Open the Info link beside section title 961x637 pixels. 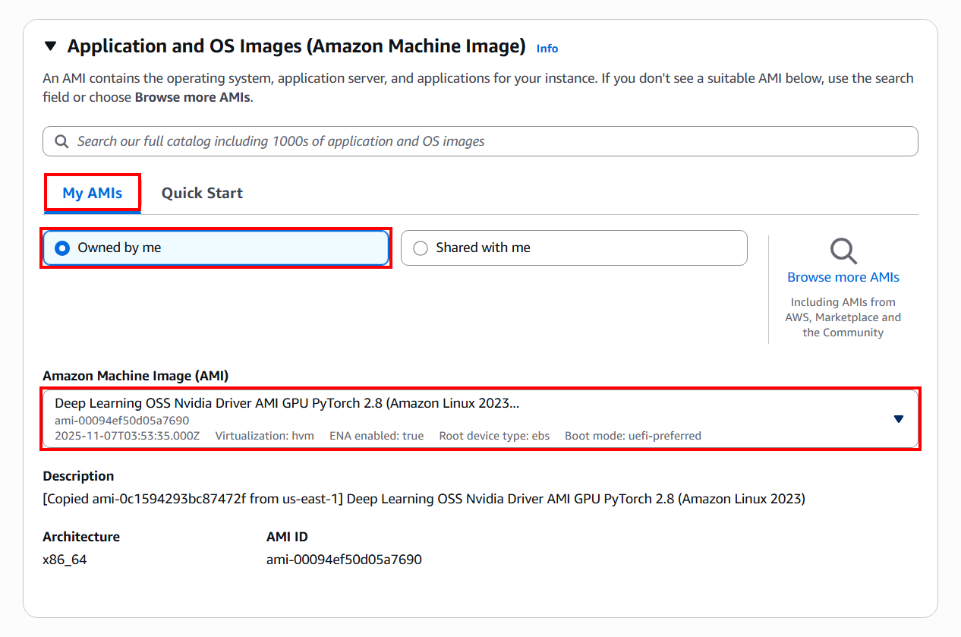[x=547, y=49]
